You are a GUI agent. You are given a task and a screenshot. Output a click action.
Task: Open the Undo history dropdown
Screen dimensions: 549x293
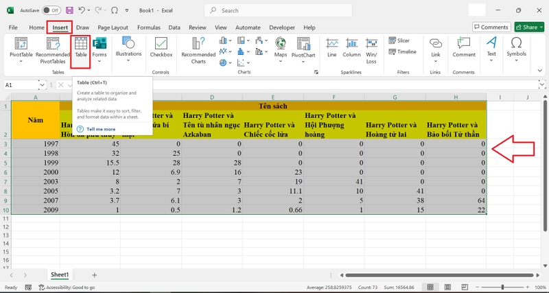tap(89, 10)
